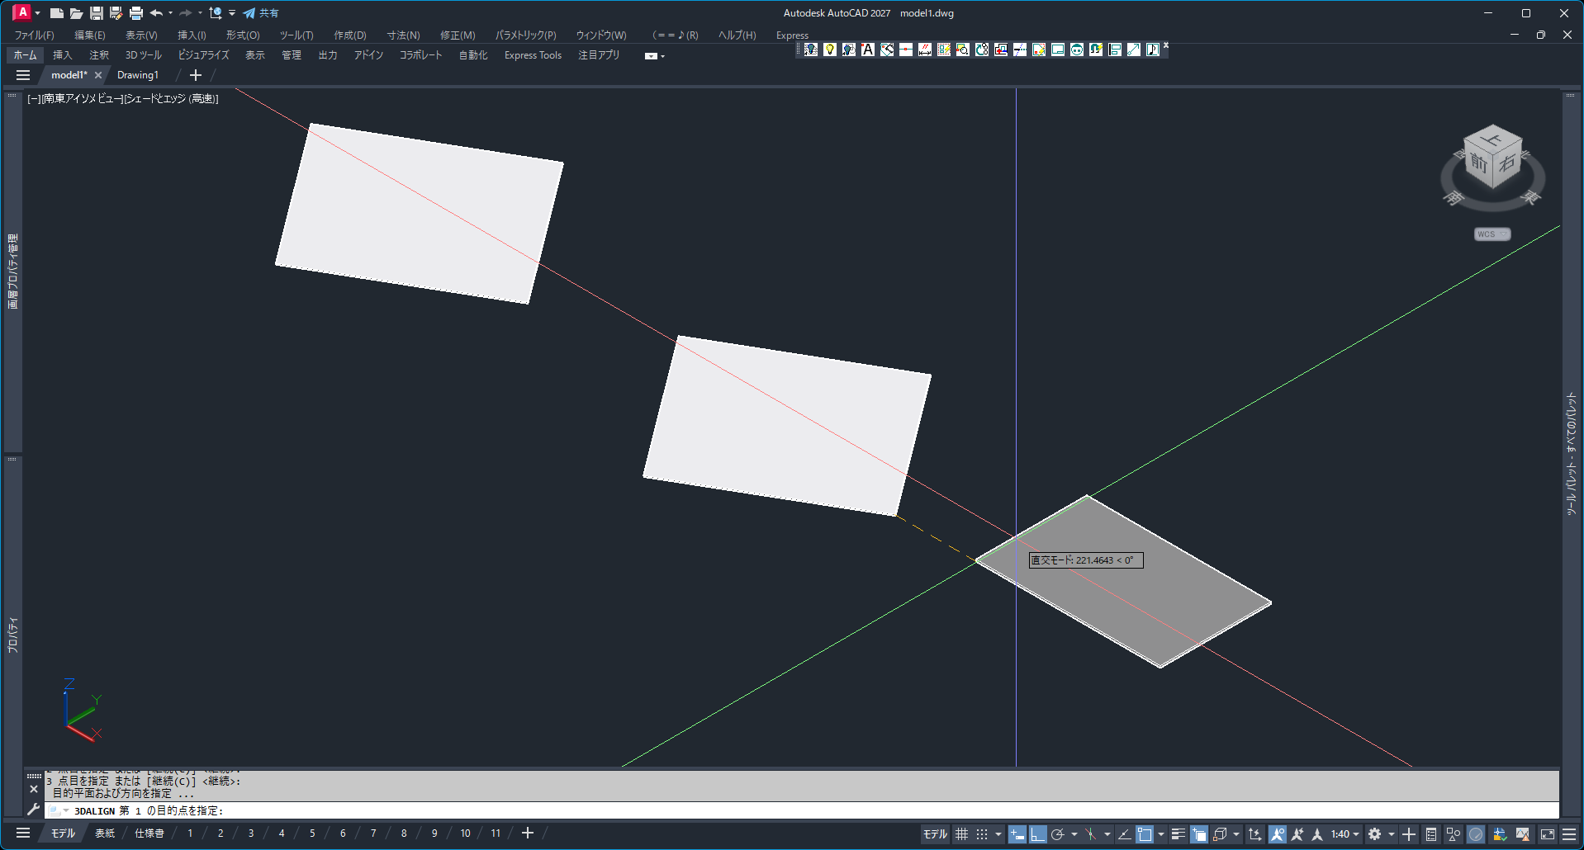Open the Customization gear in status bar

1374,834
